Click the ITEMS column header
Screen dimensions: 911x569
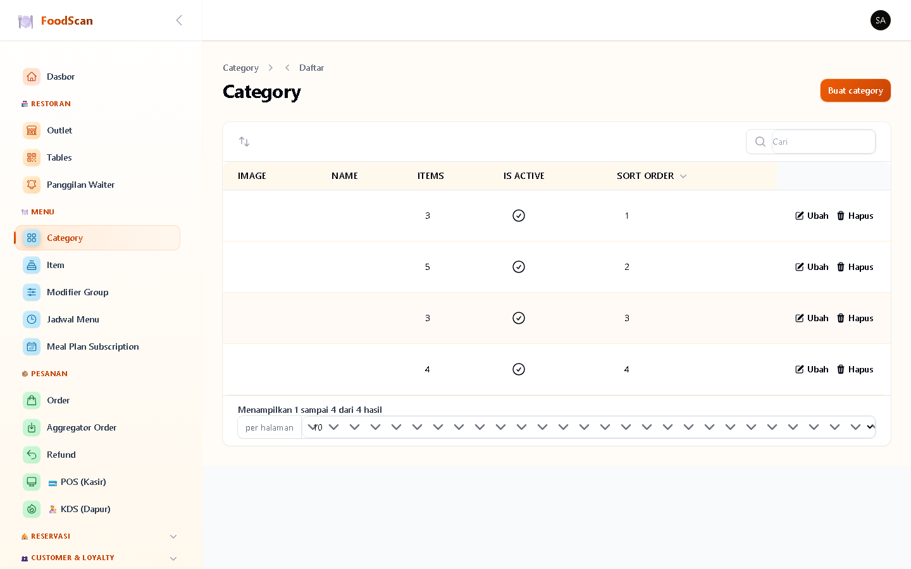pyautogui.click(x=431, y=176)
